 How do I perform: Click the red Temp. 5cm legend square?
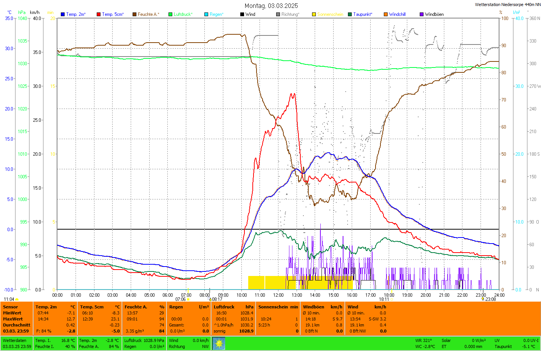[99, 14]
